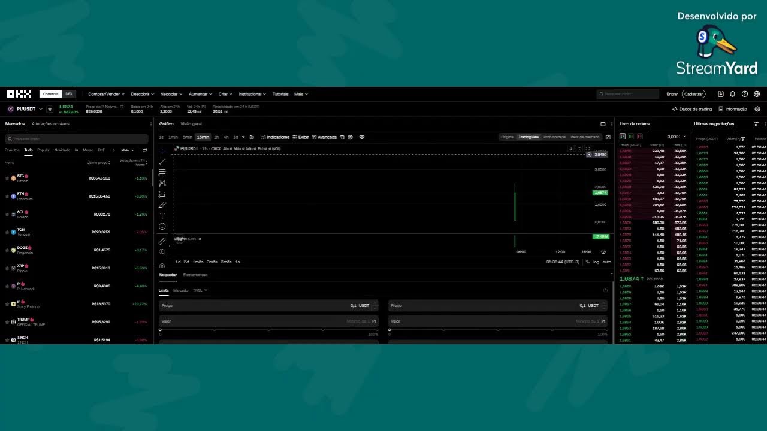Switch to Visão geral tab
This screenshot has width=767, height=431.
(191, 124)
